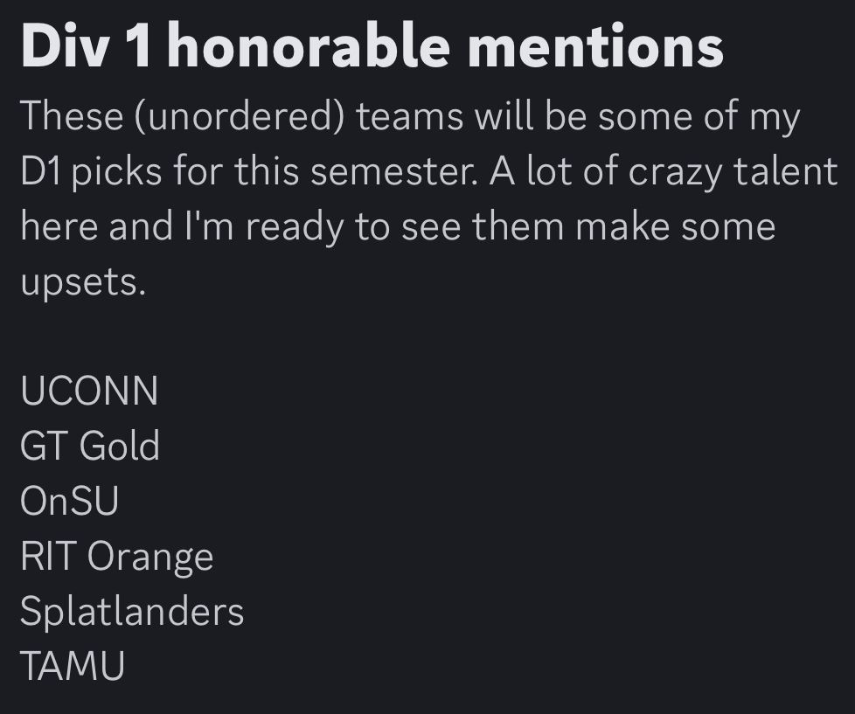The width and height of the screenshot is (855, 714).
Task: Click the word "semester." in the message
Action: pyautogui.click(x=393, y=170)
